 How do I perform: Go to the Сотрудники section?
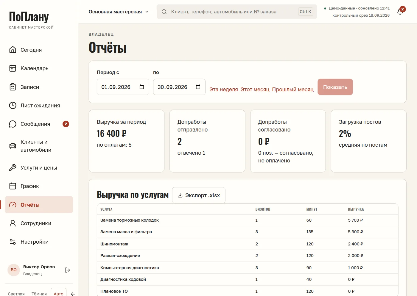pos(39,223)
